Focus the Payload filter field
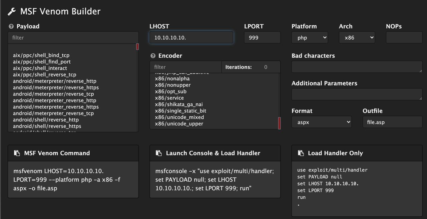Viewport: 427px width, 219px height. pyautogui.click(x=73, y=38)
